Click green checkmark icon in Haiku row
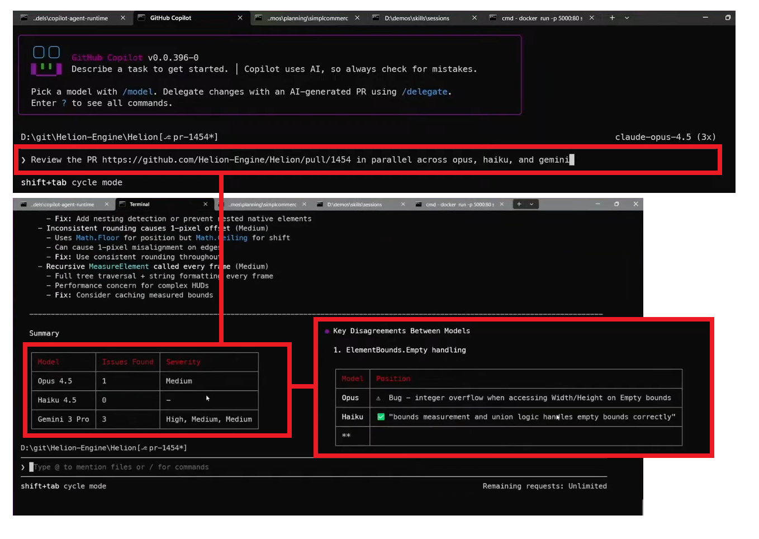Image resolution: width=759 pixels, height=539 pixels. pyautogui.click(x=381, y=417)
